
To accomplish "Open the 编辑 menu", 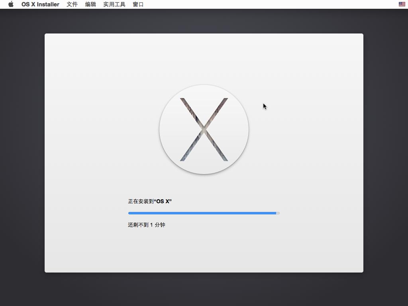I will [x=90, y=4].
